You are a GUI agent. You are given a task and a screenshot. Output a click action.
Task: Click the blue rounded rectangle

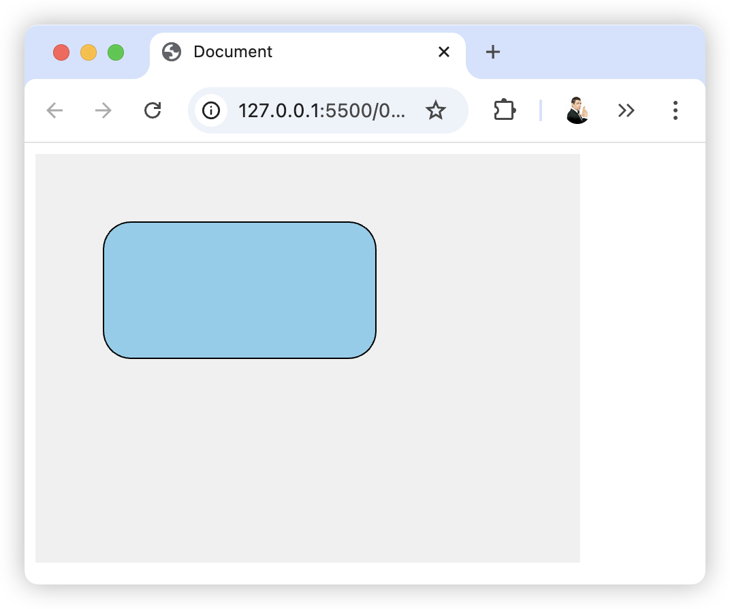coord(240,290)
